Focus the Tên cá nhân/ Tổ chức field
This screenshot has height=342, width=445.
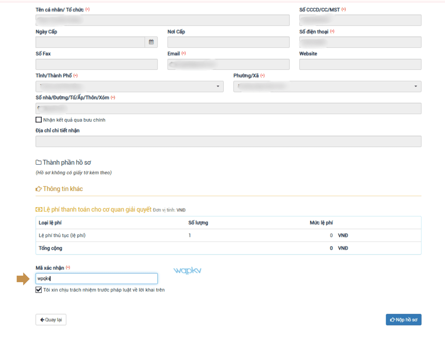click(x=162, y=20)
